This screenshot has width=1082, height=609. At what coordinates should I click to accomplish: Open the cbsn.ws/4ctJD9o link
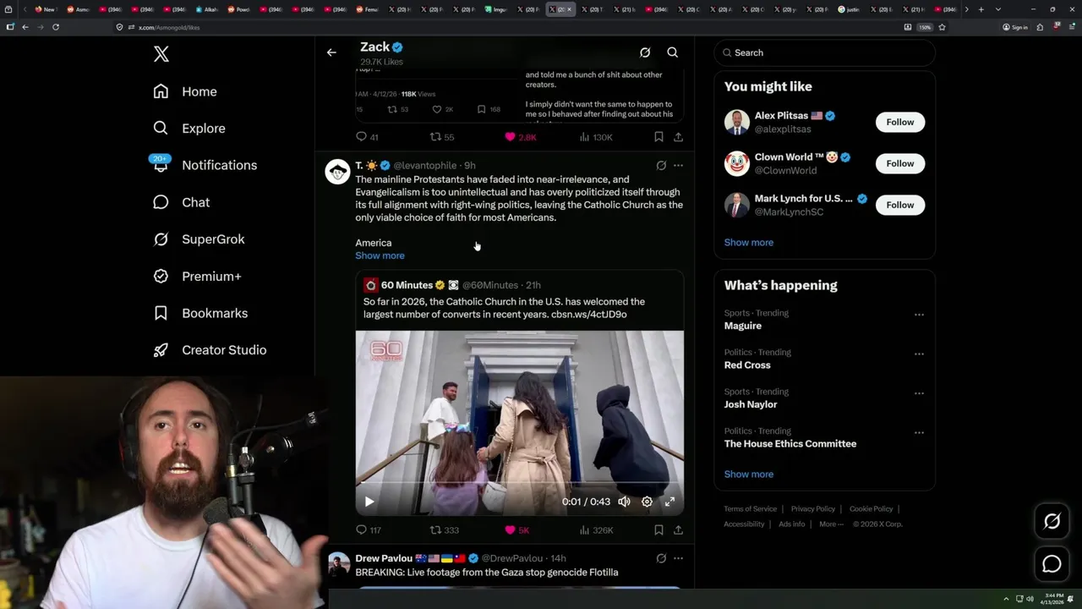tap(589, 315)
